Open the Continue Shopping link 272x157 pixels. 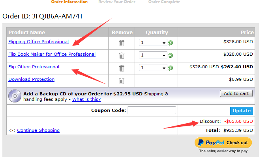[x=38, y=130]
